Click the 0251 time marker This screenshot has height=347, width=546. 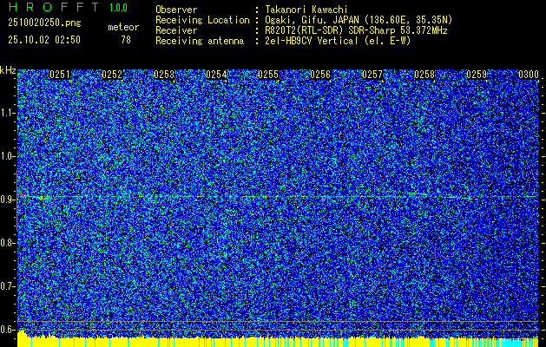[x=60, y=75]
